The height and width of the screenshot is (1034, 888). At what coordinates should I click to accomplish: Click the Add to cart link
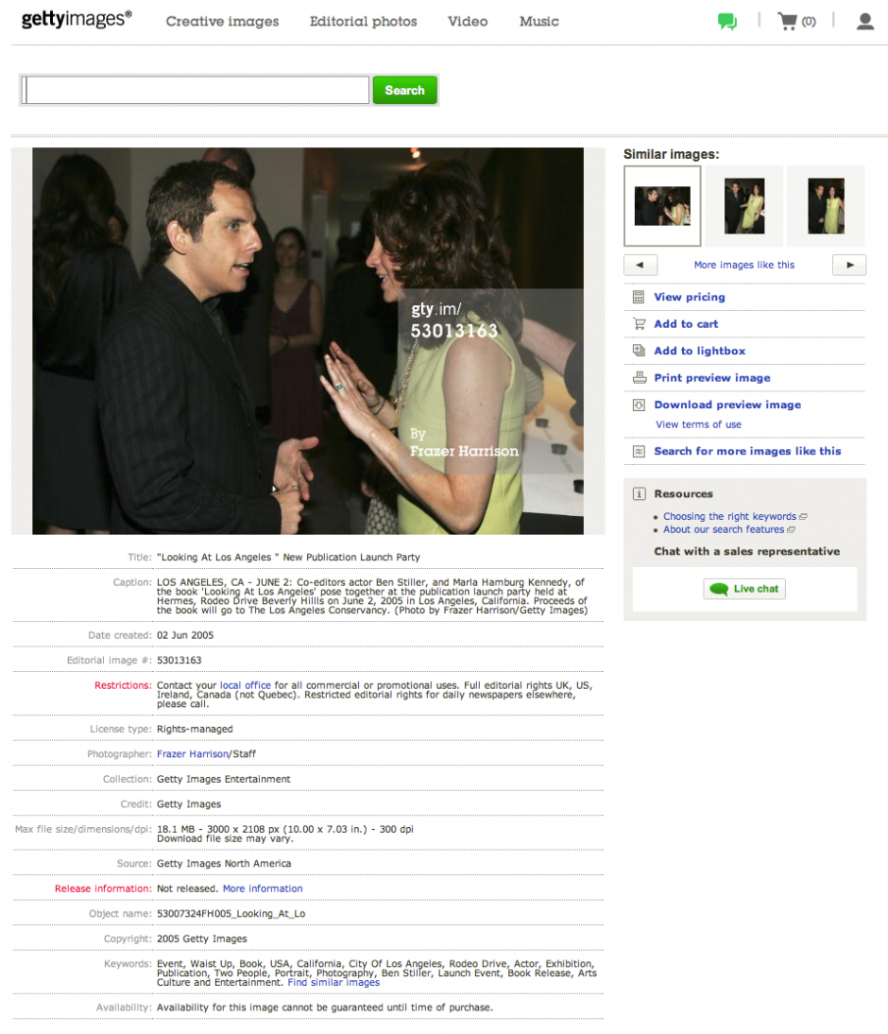pos(686,324)
